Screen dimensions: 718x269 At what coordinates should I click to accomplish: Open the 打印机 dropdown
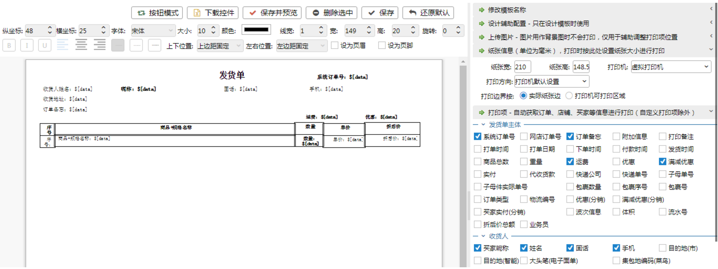coord(671,67)
